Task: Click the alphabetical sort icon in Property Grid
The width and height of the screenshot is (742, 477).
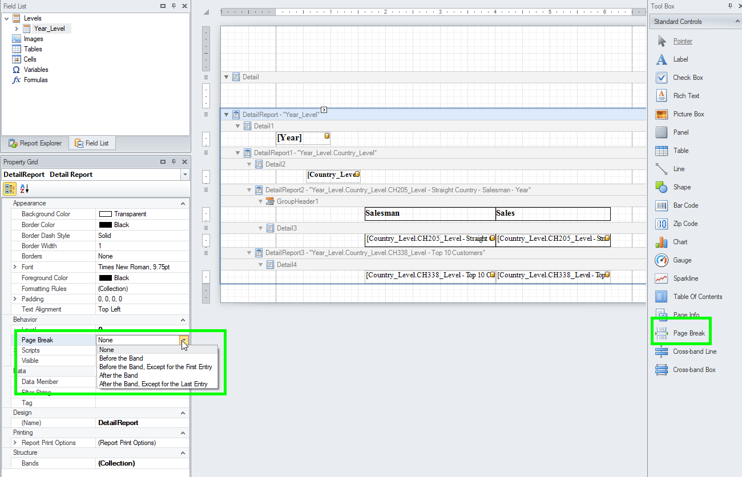Action: point(24,189)
